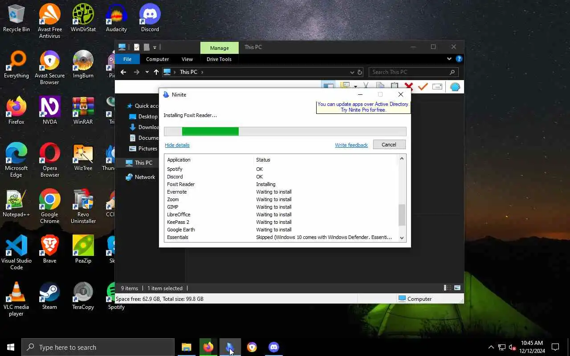Select the LibreOffice row in Ninite list
Image resolution: width=570 pixels, height=356 pixels.
click(x=281, y=214)
